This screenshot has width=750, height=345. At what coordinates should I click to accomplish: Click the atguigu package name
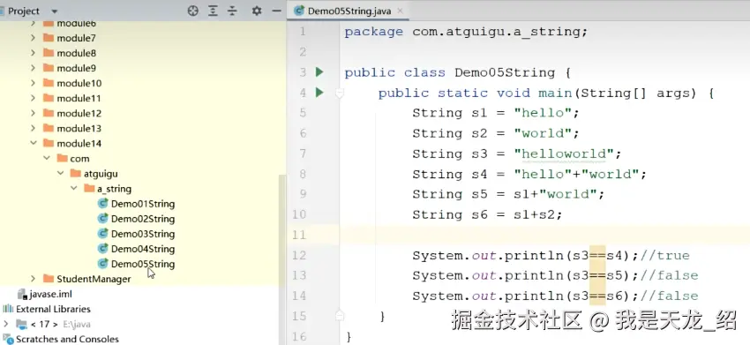pos(101,174)
